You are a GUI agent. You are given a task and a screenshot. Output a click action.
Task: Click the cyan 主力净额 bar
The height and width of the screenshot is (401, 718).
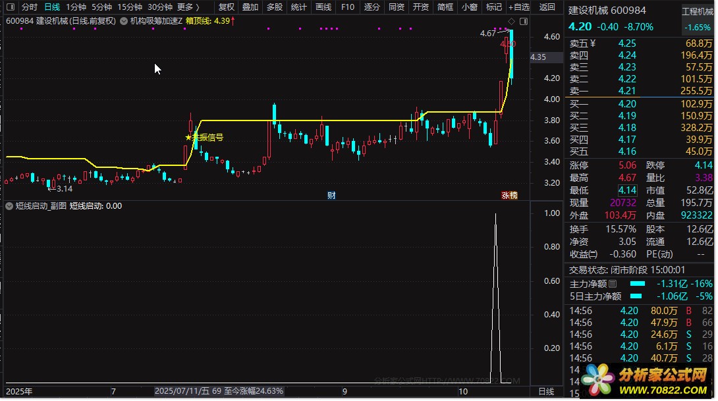point(638,284)
